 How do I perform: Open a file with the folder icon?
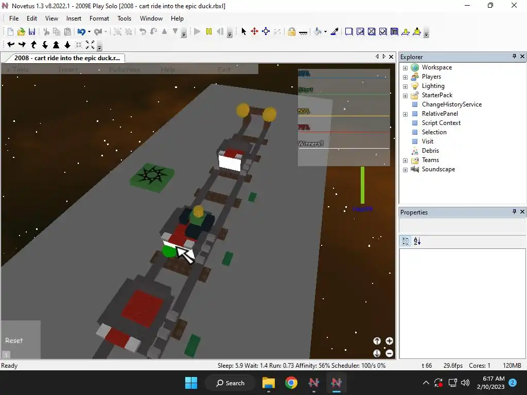[21, 32]
